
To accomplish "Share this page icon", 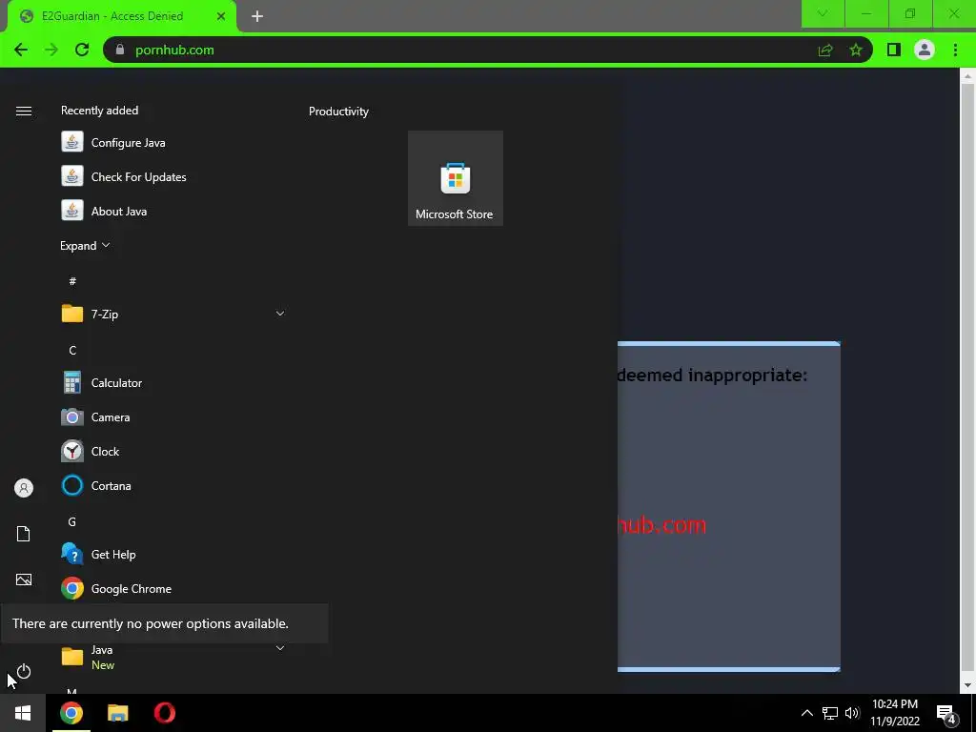I will pyautogui.click(x=825, y=50).
